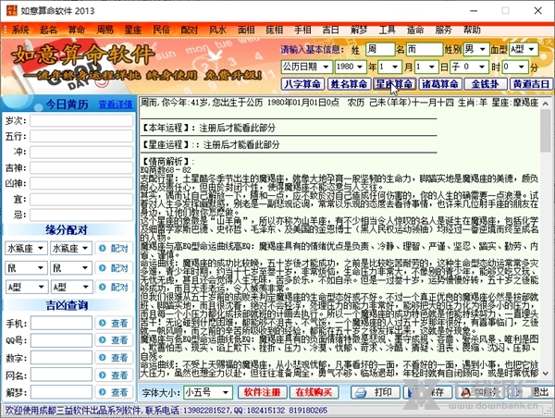Click the 网名 input field

click(62, 375)
